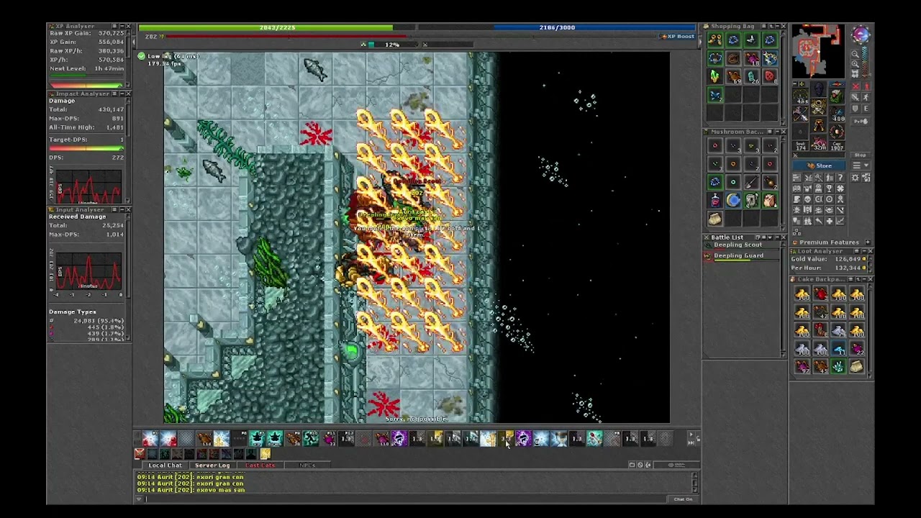The image size is (921, 518).
Task: Click the red potion flask in Mushroom Backpack
Action: pyautogui.click(x=714, y=201)
